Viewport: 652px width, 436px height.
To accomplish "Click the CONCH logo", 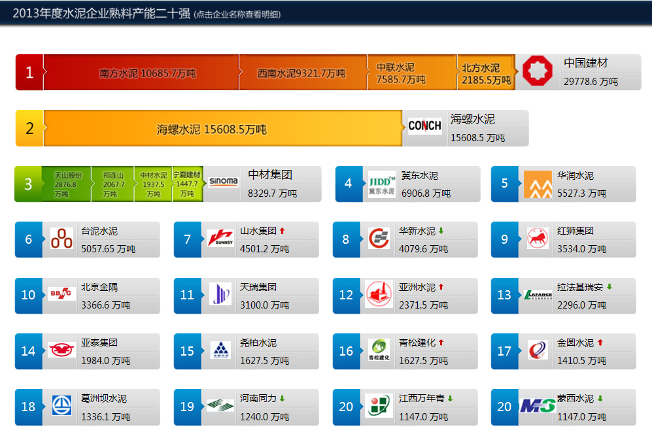I will click(x=424, y=126).
